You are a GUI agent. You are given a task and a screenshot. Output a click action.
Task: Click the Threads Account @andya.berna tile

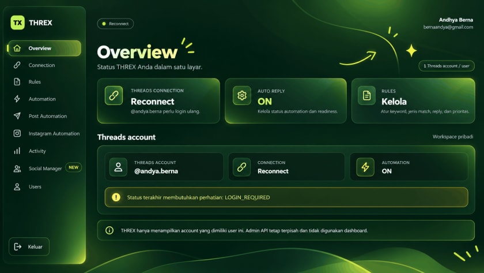point(164,167)
